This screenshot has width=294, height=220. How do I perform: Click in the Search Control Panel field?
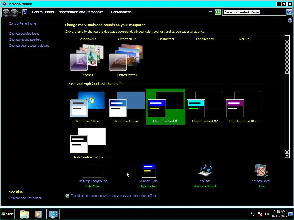(x=254, y=12)
